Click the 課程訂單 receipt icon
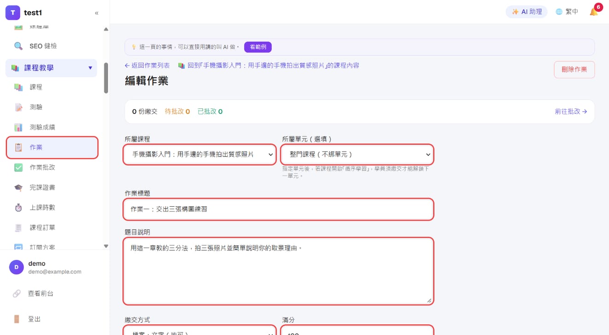This screenshot has width=609, height=335. point(18,227)
